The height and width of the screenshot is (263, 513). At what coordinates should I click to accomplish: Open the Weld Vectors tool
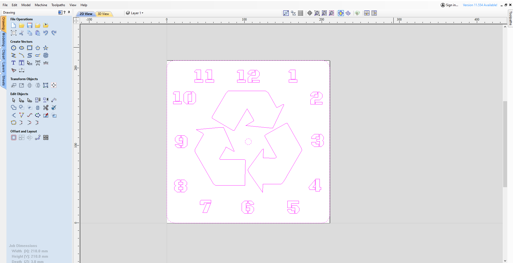[14, 108]
